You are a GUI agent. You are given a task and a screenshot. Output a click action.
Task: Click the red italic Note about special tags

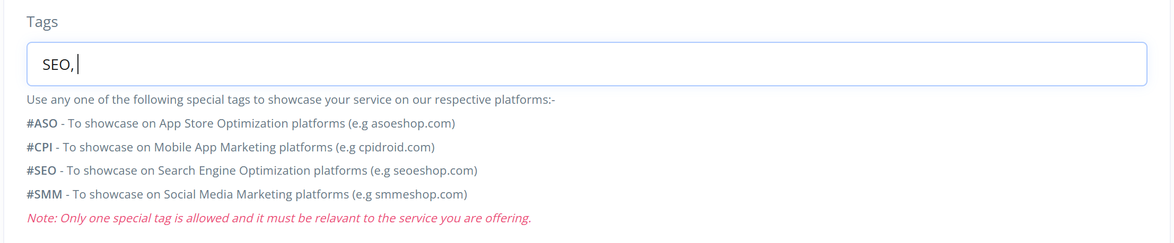pyautogui.click(x=279, y=218)
